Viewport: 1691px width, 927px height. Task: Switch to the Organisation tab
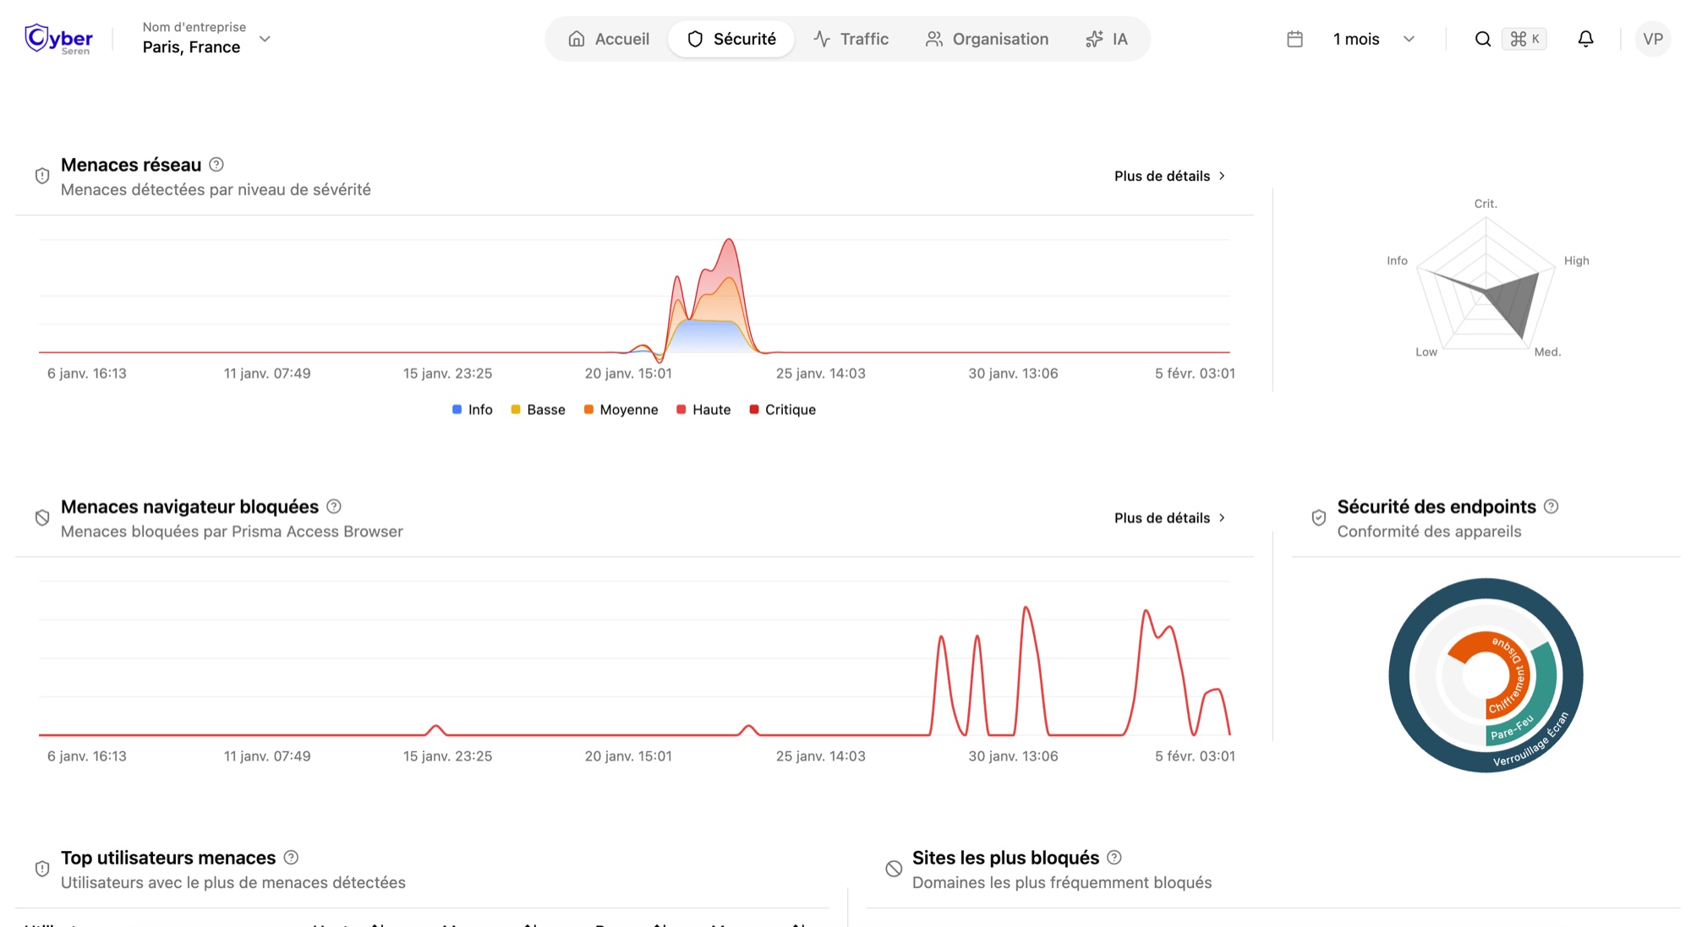click(x=987, y=39)
